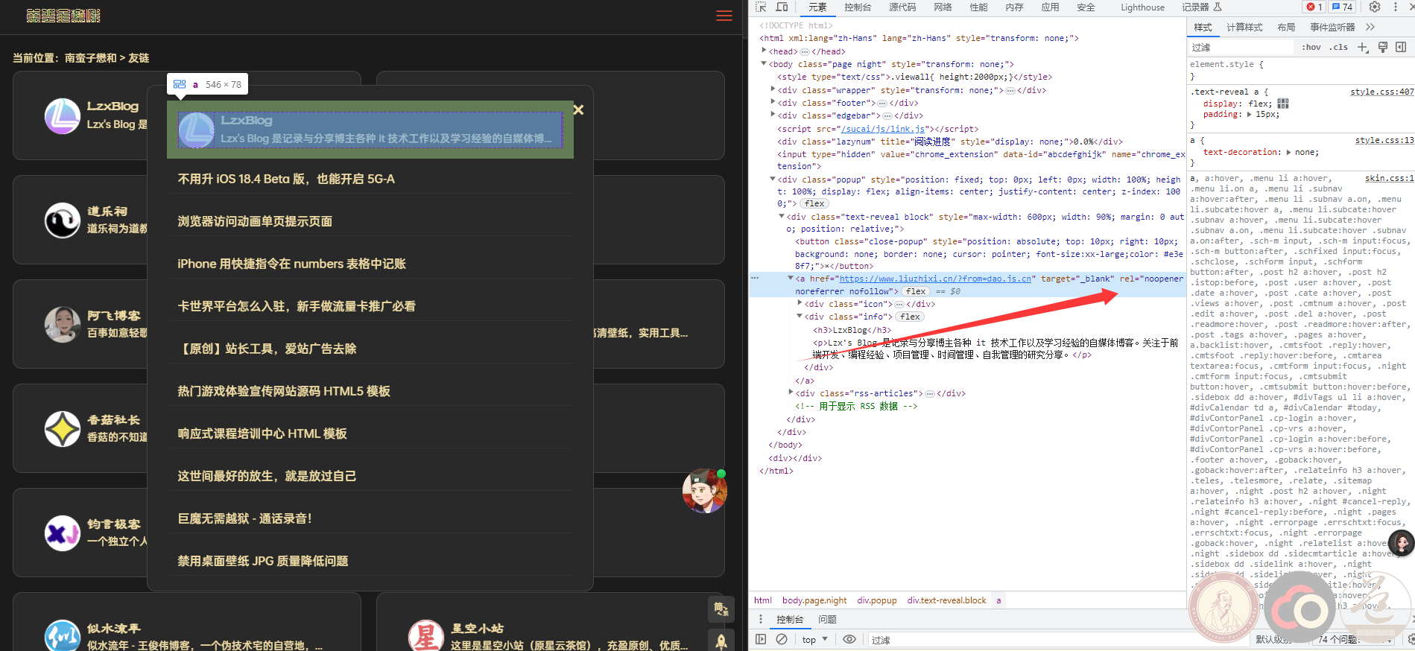Focus the styles 过滤 filter field
The image size is (1415, 651).
coord(1241,47)
